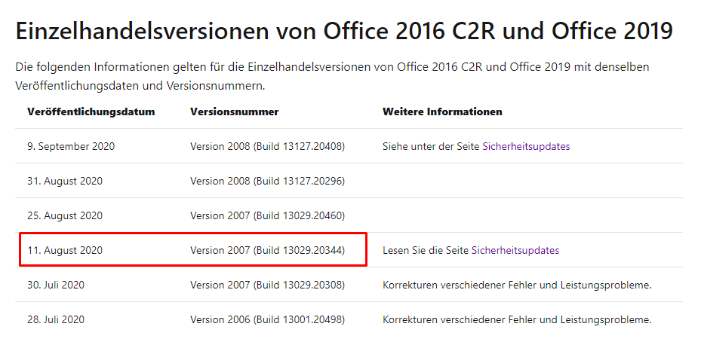This screenshot has height=351, width=701.
Task: Click the Weitere Informationen column header
Action: 442,112
